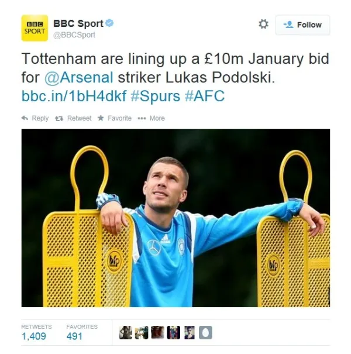Click the first retweeter avatar thumbnail
351x354 pixels.
[x=126, y=332]
